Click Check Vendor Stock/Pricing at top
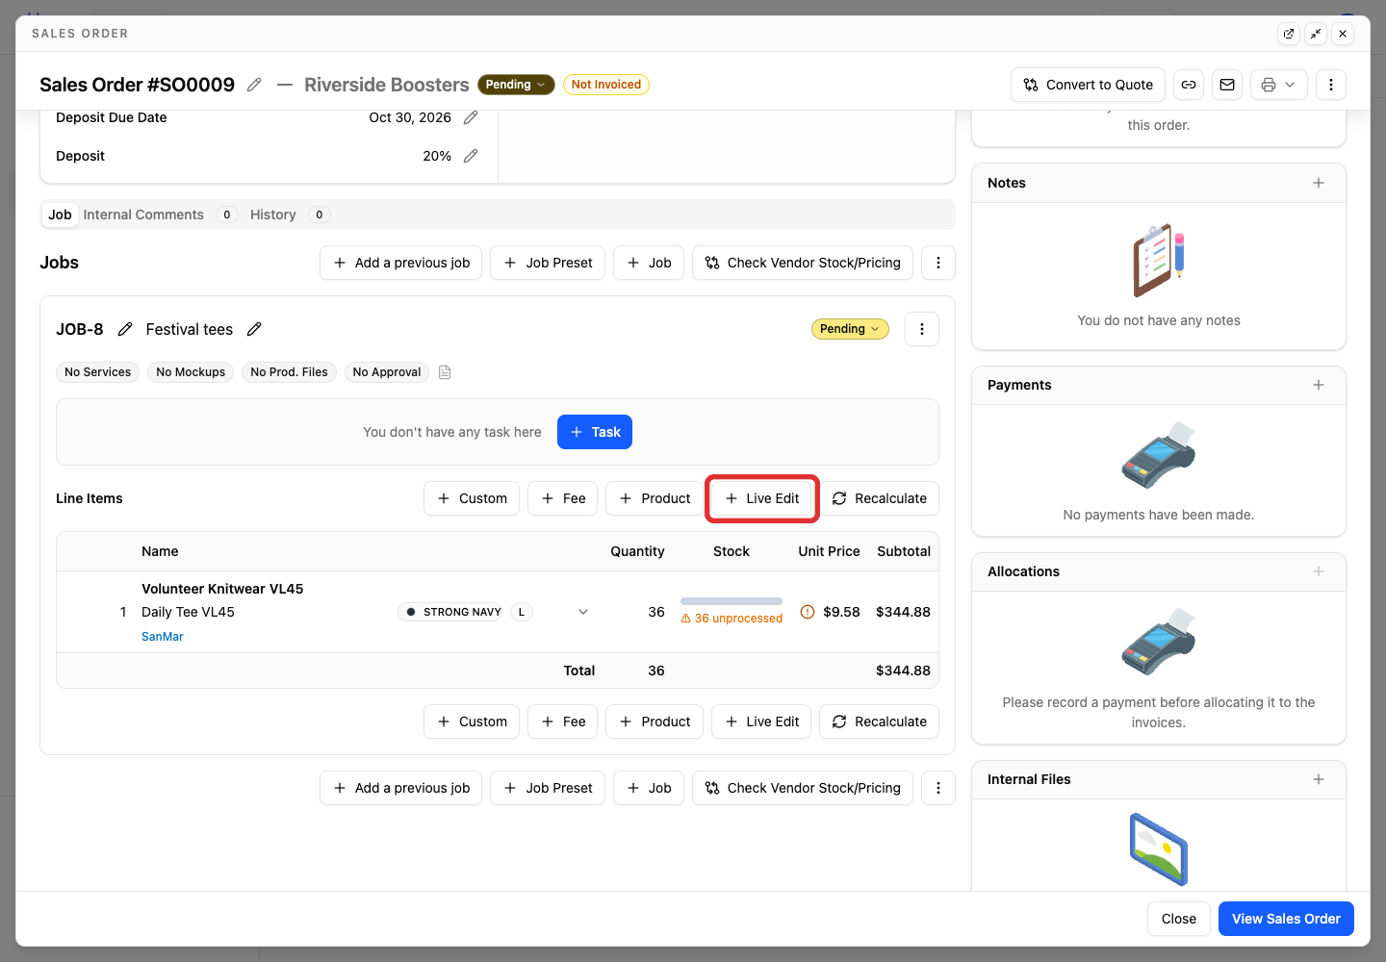This screenshot has height=962, width=1386. 803,263
